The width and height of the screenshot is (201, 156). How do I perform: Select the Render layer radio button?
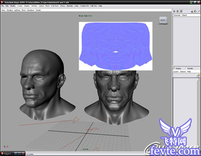(186, 68)
